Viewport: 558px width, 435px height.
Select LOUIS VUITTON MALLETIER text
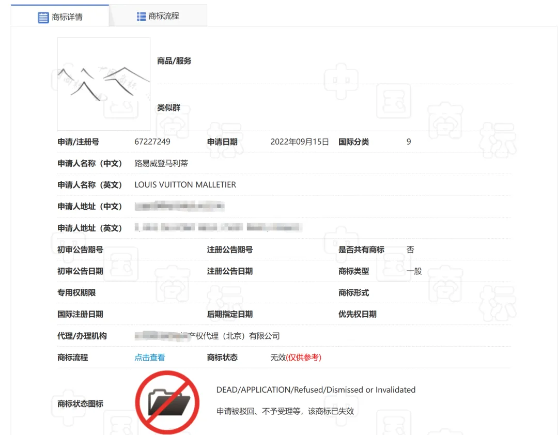[x=185, y=185]
